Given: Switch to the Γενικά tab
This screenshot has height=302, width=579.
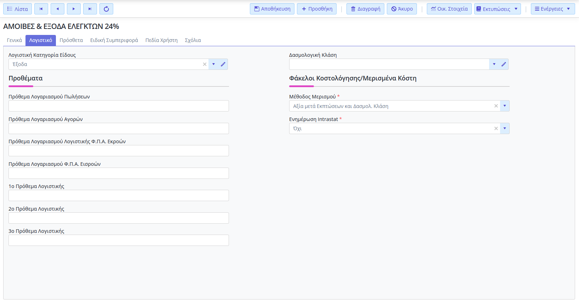Looking at the screenshot, I should pyautogui.click(x=15, y=40).
